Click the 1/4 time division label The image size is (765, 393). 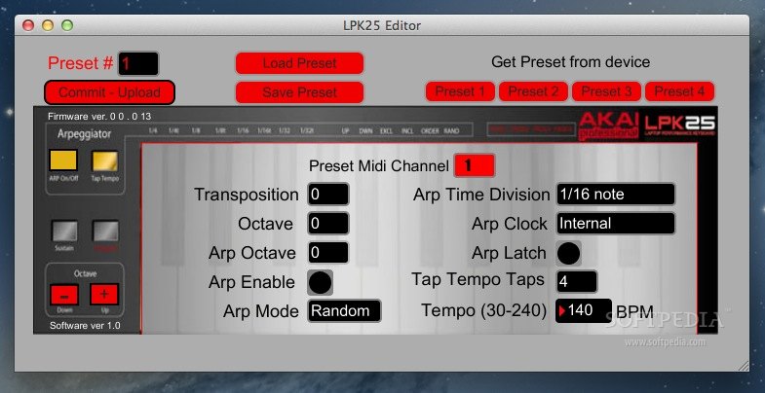click(x=153, y=131)
